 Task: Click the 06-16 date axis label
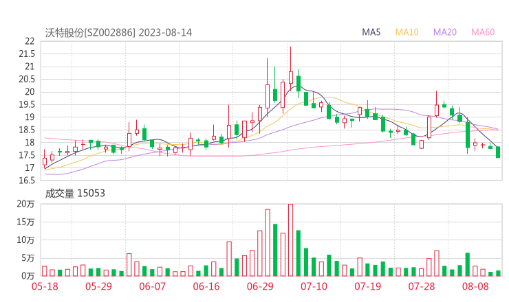pyautogui.click(x=206, y=286)
